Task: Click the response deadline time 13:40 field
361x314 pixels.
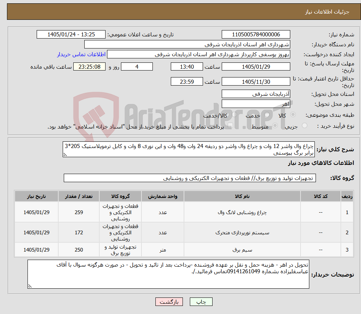Action: pyautogui.click(x=187, y=67)
